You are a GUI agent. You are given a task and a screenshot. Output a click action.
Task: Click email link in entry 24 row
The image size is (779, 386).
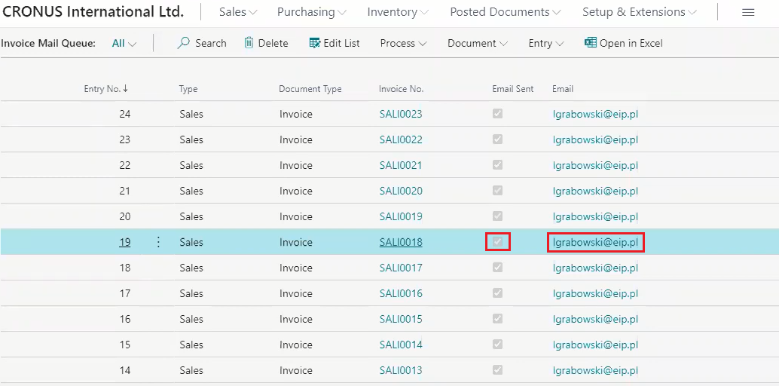tap(595, 114)
